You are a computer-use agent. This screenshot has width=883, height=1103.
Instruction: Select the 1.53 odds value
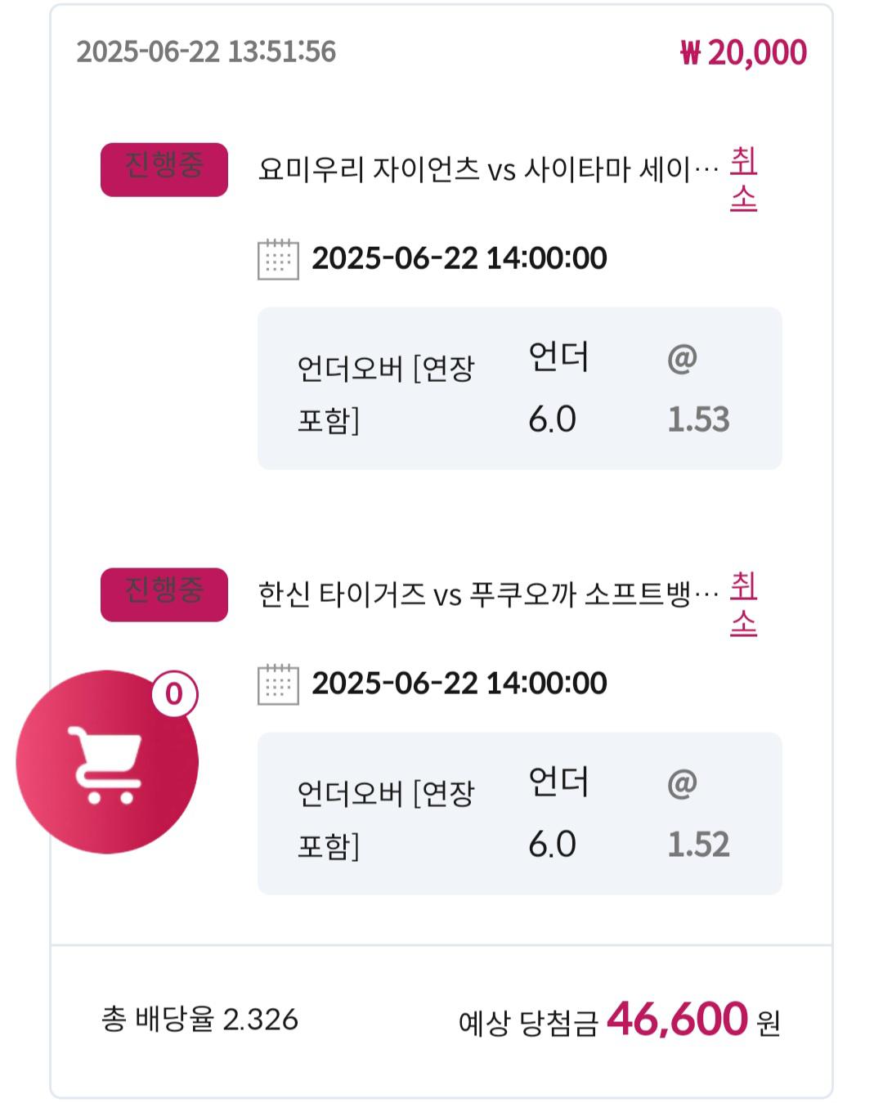pyautogui.click(x=698, y=419)
